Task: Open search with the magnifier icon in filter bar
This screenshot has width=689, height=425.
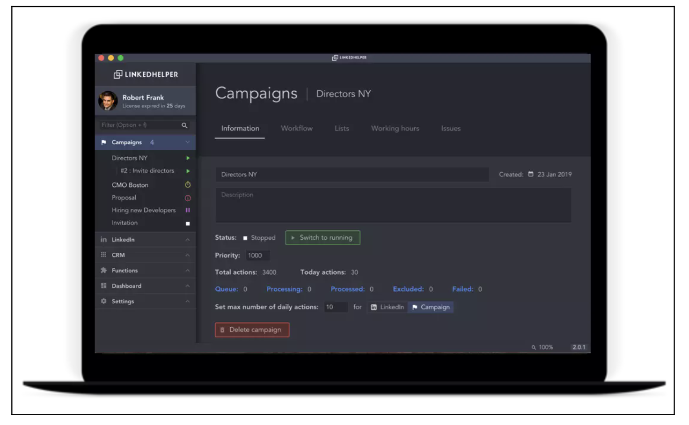Action: tap(185, 125)
